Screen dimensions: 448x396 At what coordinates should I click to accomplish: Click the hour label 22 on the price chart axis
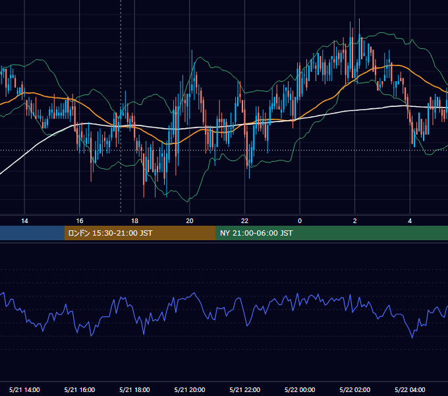tap(244, 221)
